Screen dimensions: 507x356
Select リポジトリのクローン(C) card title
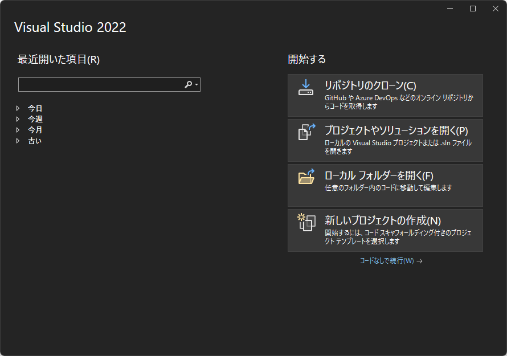(370, 85)
